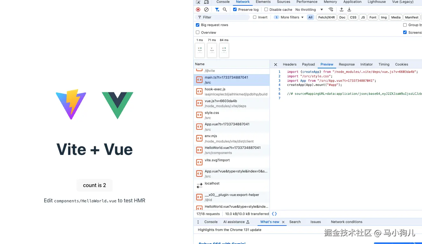Open the Network conditions drawer tab

tap(347, 222)
